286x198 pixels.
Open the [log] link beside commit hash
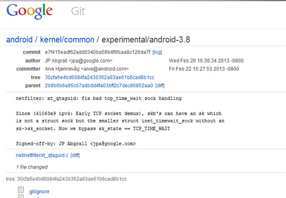(x=157, y=52)
